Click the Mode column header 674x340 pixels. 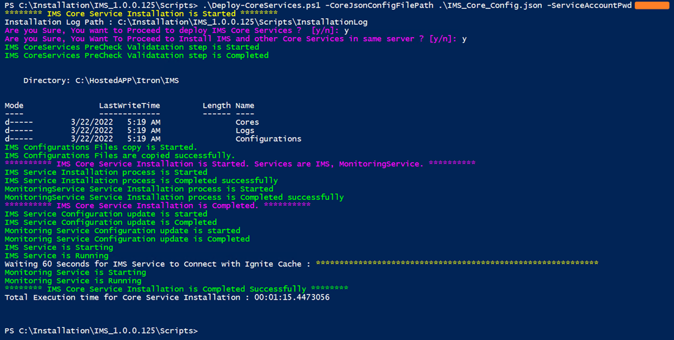coord(14,106)
